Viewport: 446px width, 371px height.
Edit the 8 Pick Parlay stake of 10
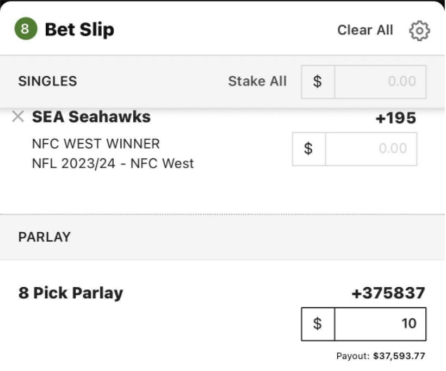click(380, 324)
